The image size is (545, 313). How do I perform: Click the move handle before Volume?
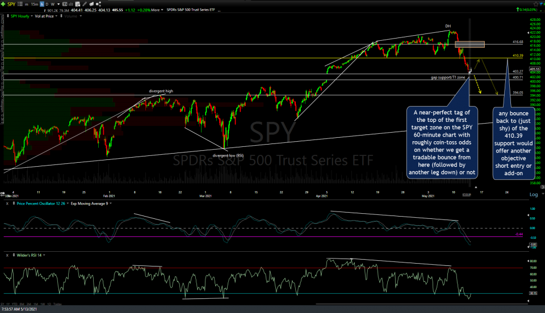[61, 16]
